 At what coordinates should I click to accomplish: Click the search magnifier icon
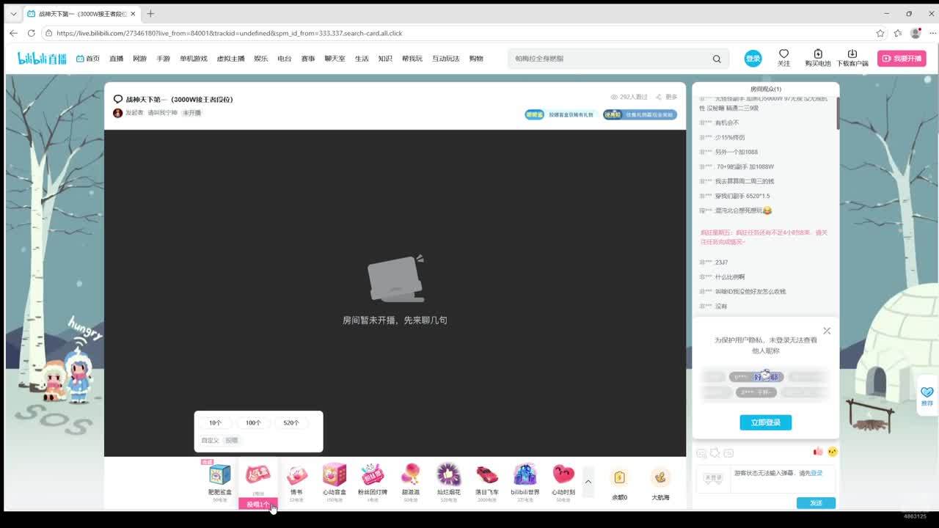717,59
